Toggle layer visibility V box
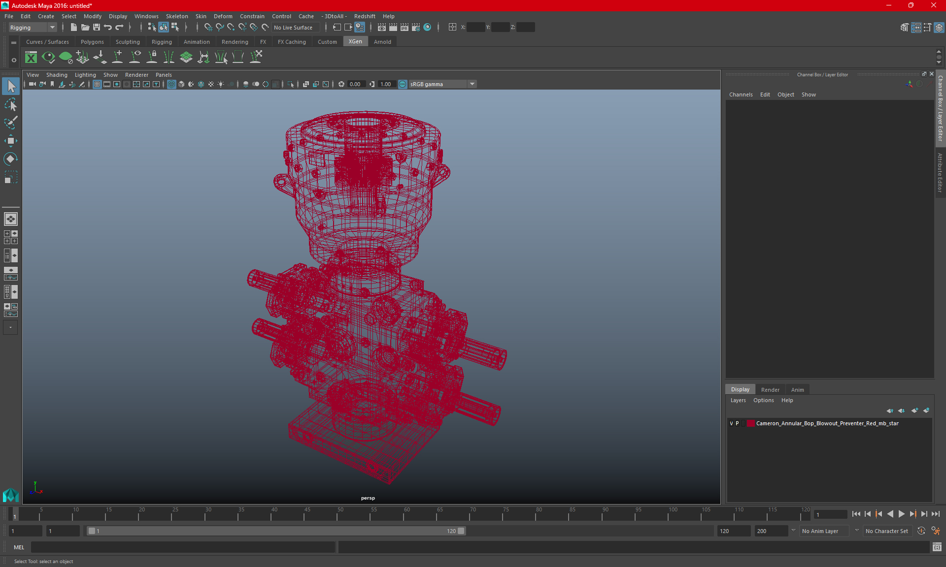Image resolution: width=946 pixels, height=567 pixels. (731, 423)
